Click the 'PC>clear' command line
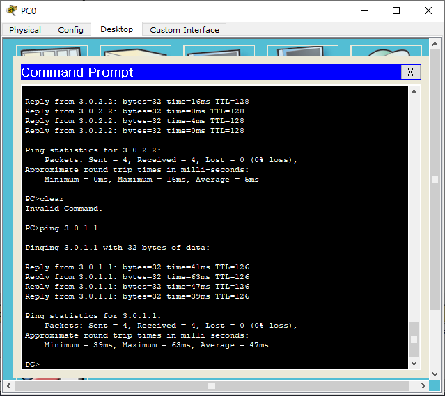This screenshot has width=445, height=396. (45, 199)
